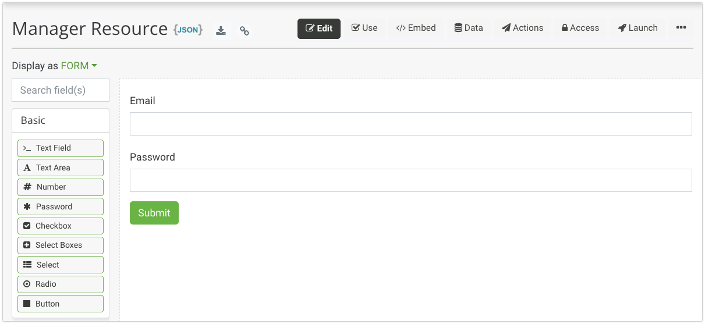Open the Launch page

point(637,28)
